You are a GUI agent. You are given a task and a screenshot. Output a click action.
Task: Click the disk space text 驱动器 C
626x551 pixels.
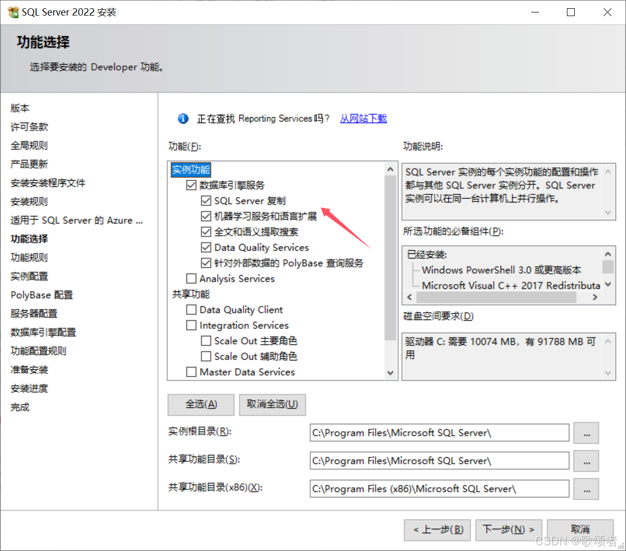(x=500, y=348)
